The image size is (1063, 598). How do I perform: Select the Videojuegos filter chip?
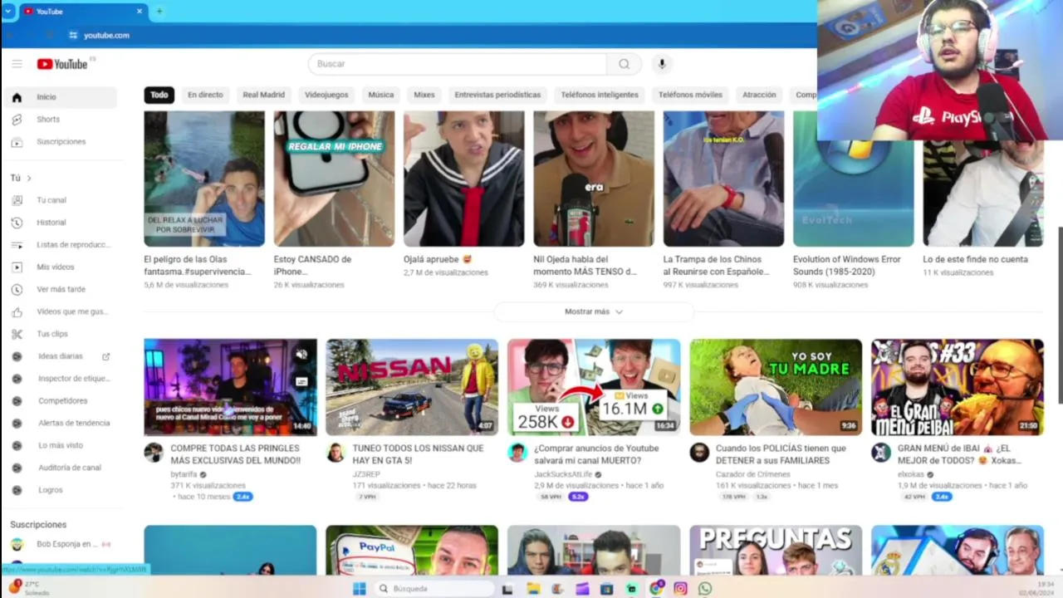pyautogui.click(x=326, y=95)
